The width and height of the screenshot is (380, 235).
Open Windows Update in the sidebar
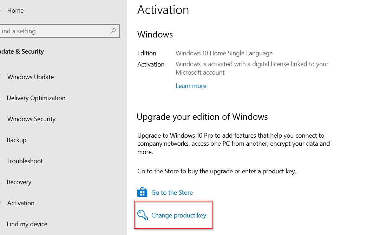31,77
